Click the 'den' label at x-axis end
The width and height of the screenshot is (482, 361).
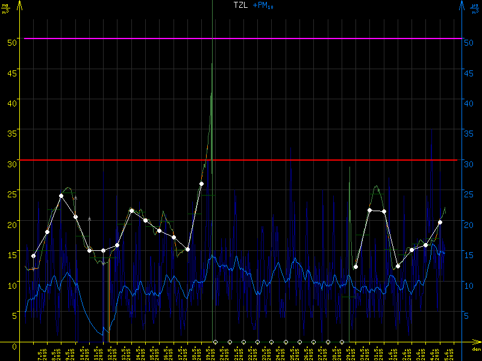point(476,348)
